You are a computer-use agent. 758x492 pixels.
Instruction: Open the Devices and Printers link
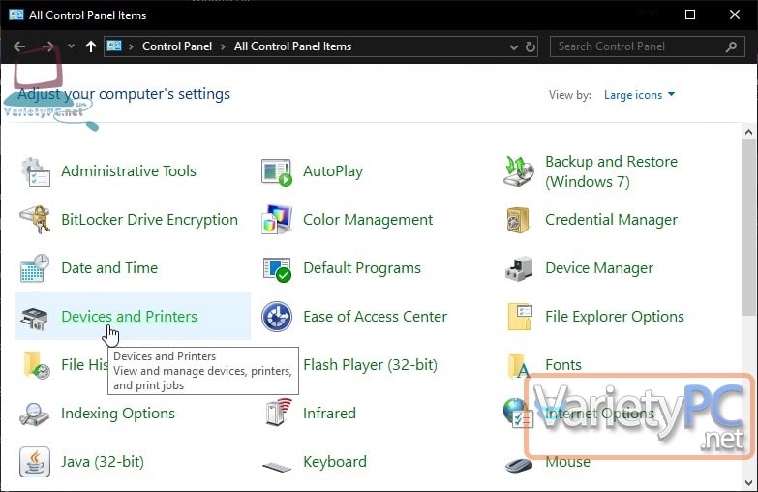click(x=129, y=317)
